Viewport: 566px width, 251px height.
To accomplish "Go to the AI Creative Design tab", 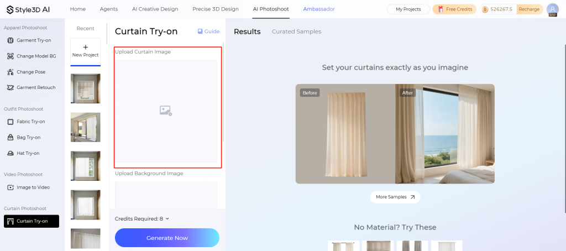I will (x=155, y=9).
